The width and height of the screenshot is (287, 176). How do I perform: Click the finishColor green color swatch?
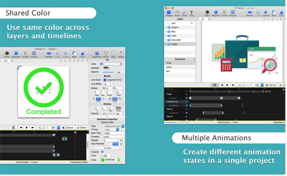(103, 160)
